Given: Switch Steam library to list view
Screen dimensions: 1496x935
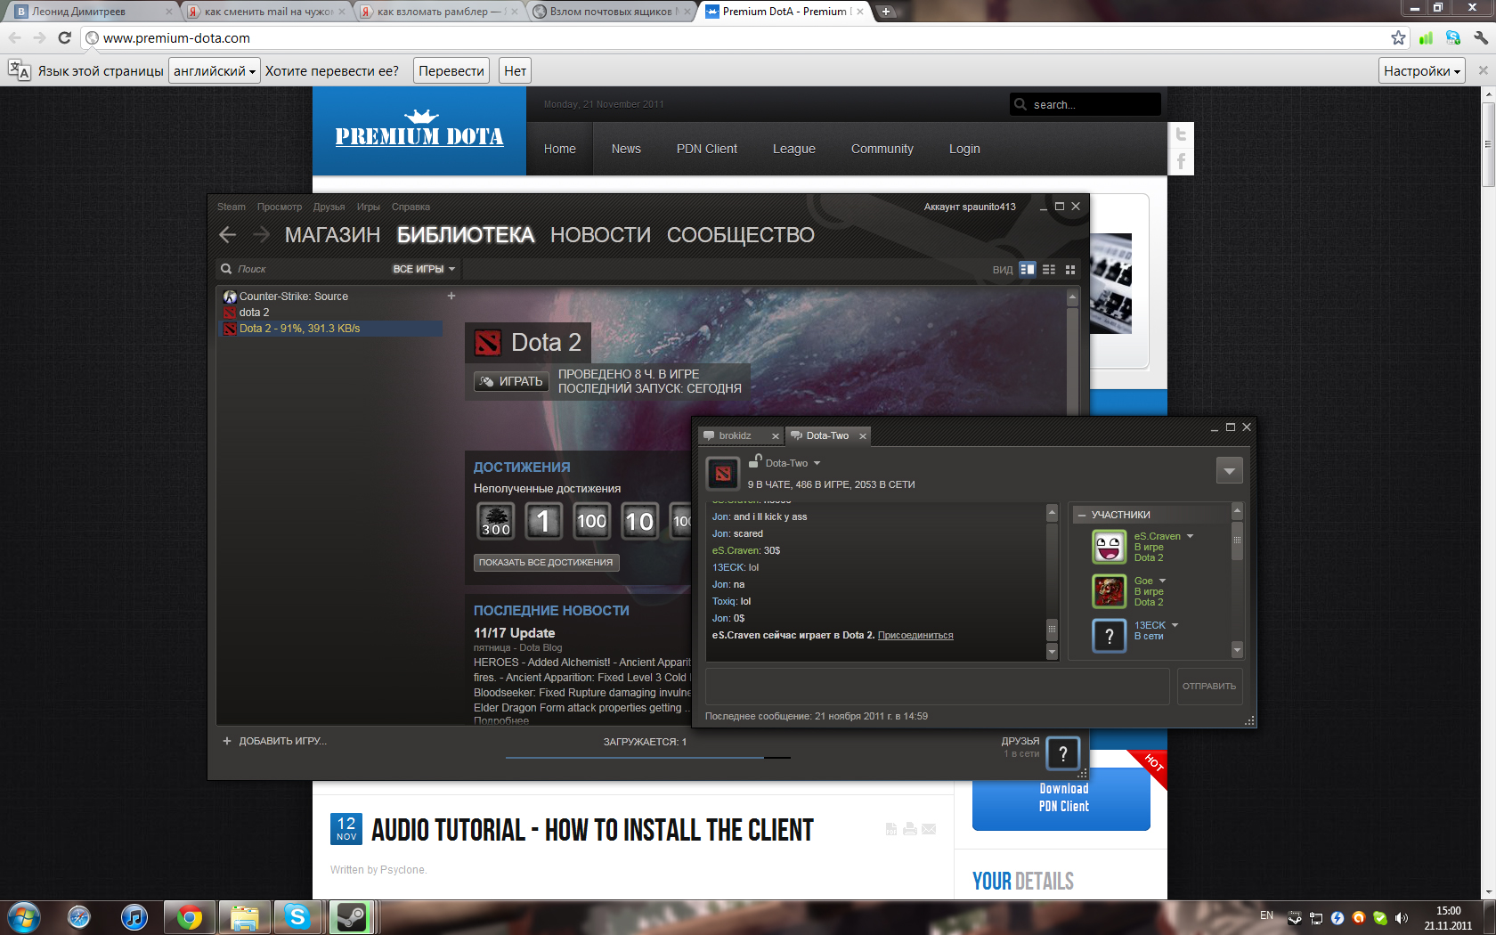Looking at the screenshot, I should pyautogui.click(x=1049, y=269).
